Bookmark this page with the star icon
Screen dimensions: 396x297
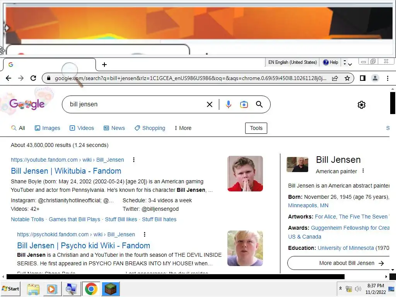[347, 78]
